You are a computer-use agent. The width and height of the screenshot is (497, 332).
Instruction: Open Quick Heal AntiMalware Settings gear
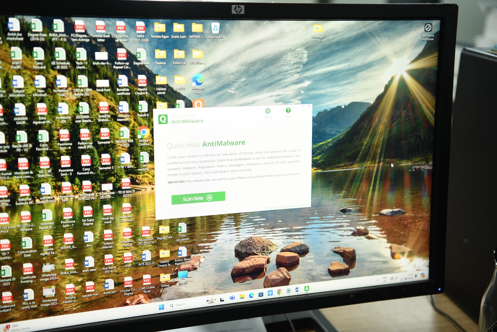(268, 111)
